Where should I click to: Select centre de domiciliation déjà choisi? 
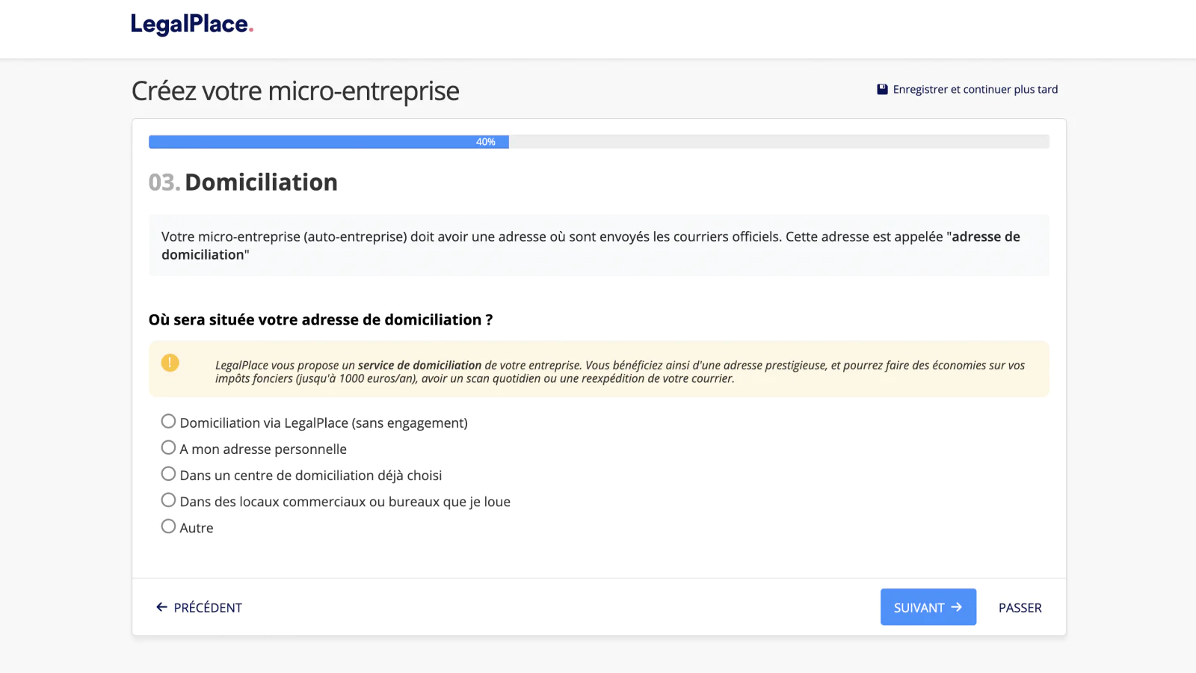click(x=169, y=474)
